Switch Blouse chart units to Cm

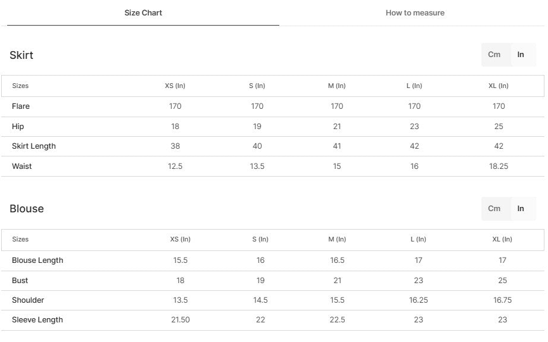click(495, 209)
